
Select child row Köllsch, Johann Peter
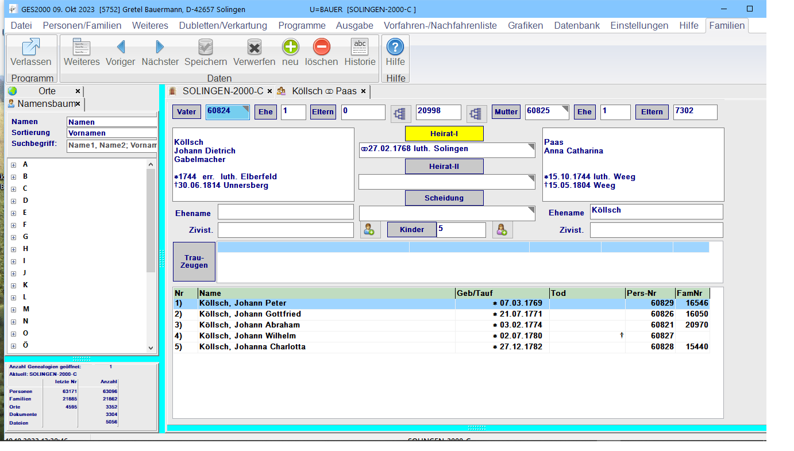441,303
